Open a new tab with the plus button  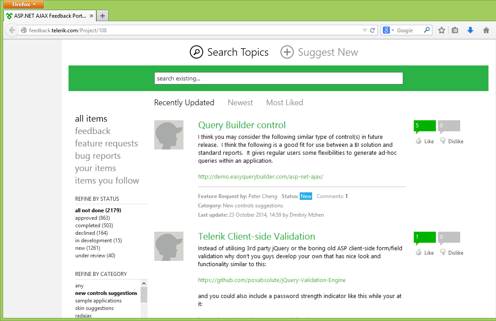click(103, 16)
